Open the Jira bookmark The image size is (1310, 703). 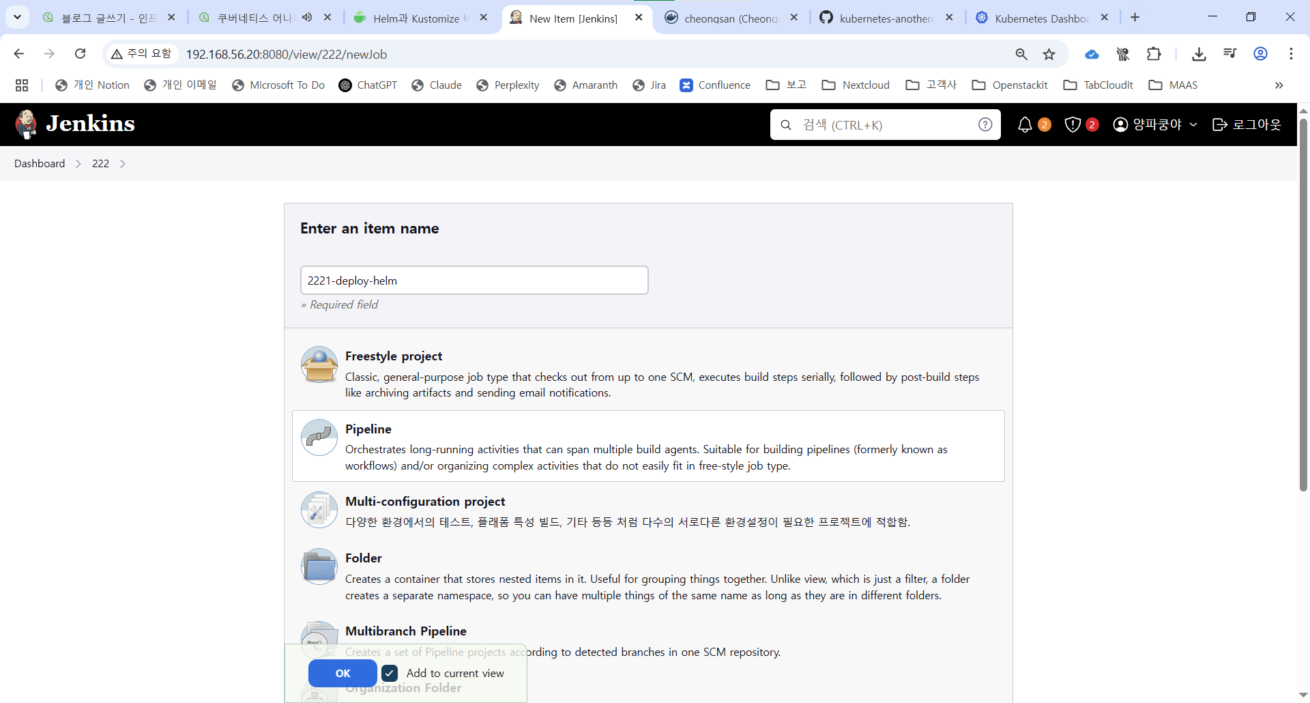(x=649, y=85)
